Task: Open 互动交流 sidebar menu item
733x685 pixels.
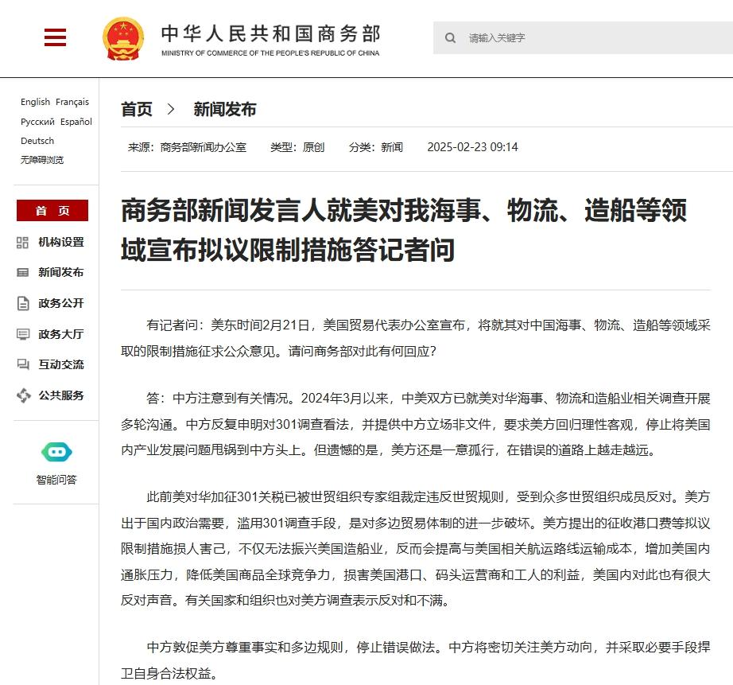Action: point(61,364)
